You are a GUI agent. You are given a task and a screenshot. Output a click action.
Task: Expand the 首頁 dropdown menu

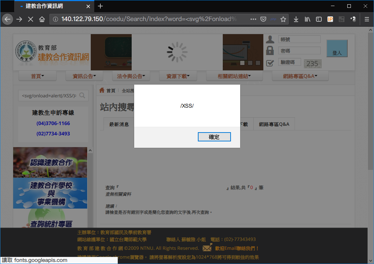point(37,76)
